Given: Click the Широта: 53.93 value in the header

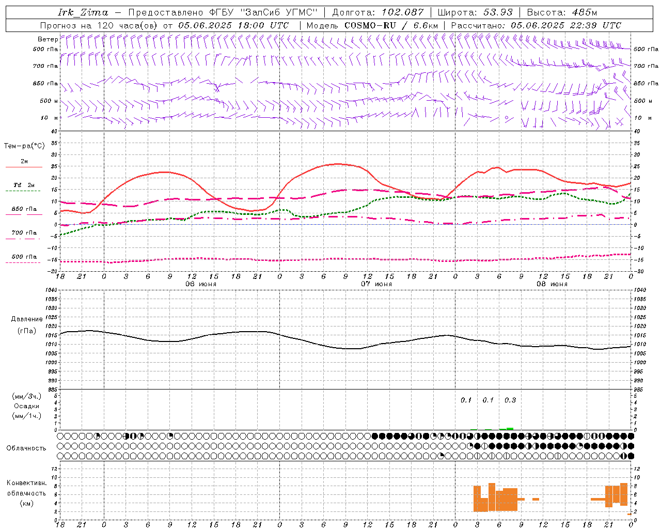Looking at the screenshot, I should (x=475, y=12).
